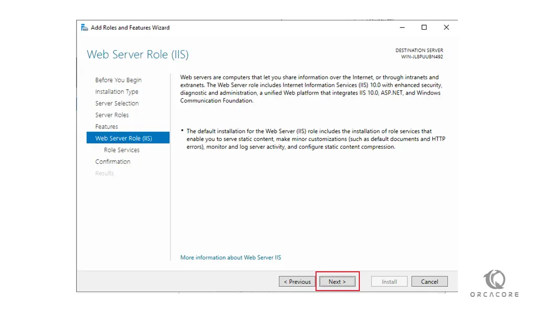
Task: Go back with the Previous button
Action: [x=297, y=282]
